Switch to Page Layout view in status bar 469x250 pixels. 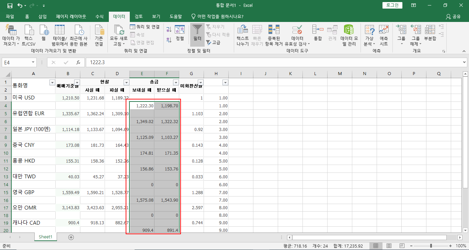(389, 246)
